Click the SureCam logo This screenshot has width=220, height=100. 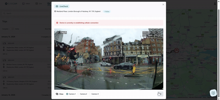11,4
